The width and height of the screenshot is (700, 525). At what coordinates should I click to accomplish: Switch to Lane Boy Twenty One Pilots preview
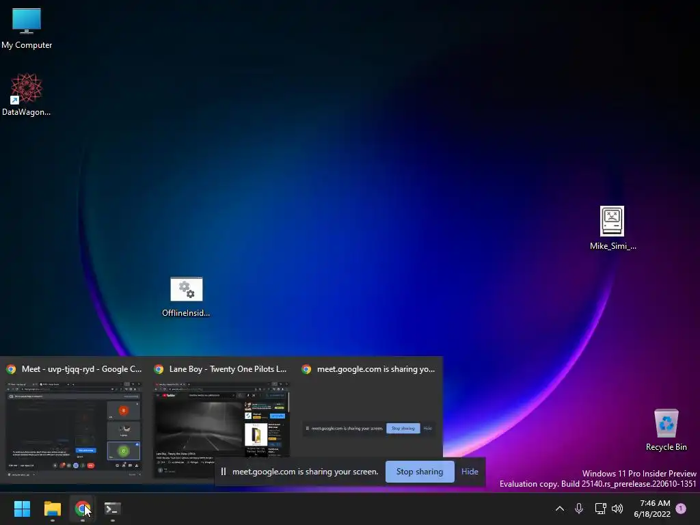222,420
